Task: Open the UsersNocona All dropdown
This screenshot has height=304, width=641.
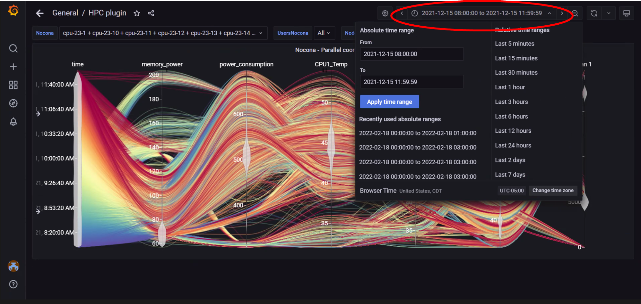Action: click(x=324, y=33)
